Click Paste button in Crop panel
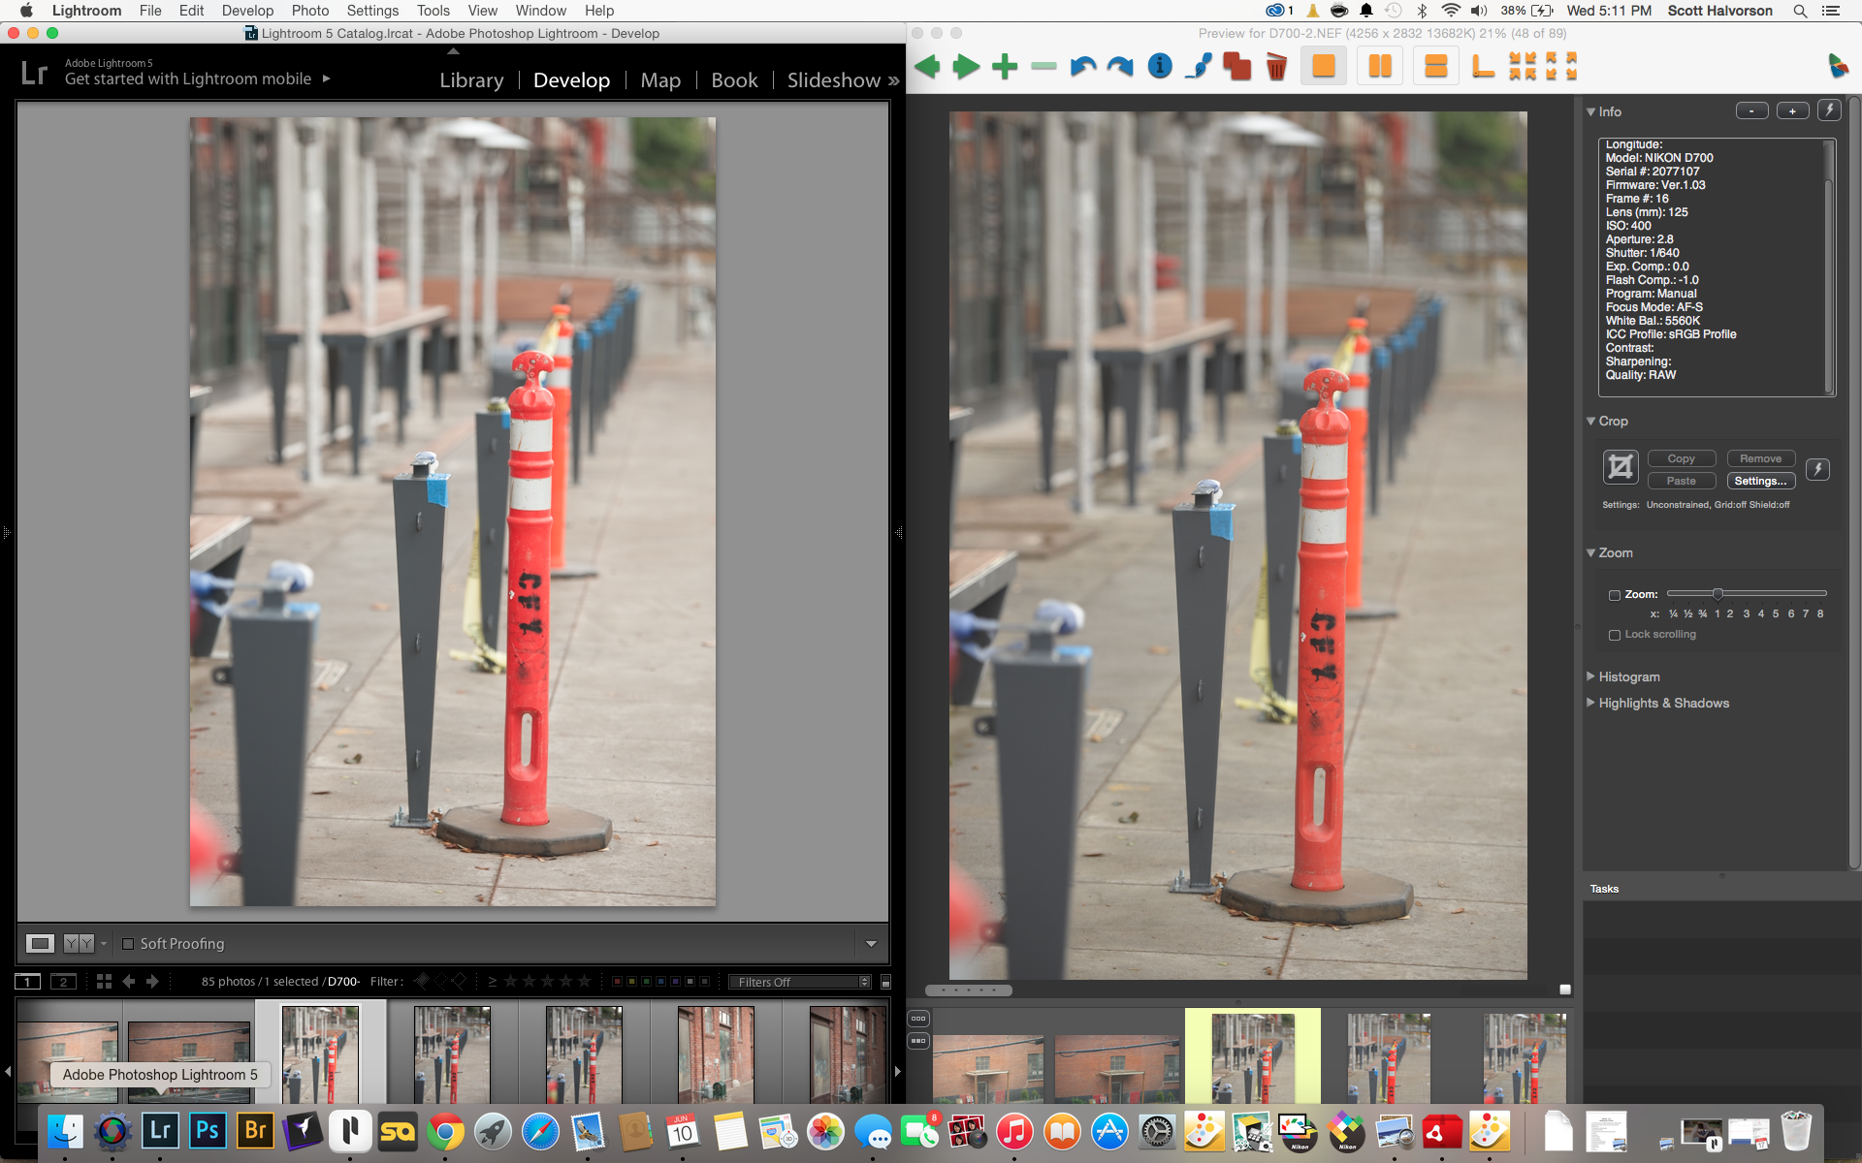The width and height of the screenshot is (1862, 1163). (x=1682, y=481)
